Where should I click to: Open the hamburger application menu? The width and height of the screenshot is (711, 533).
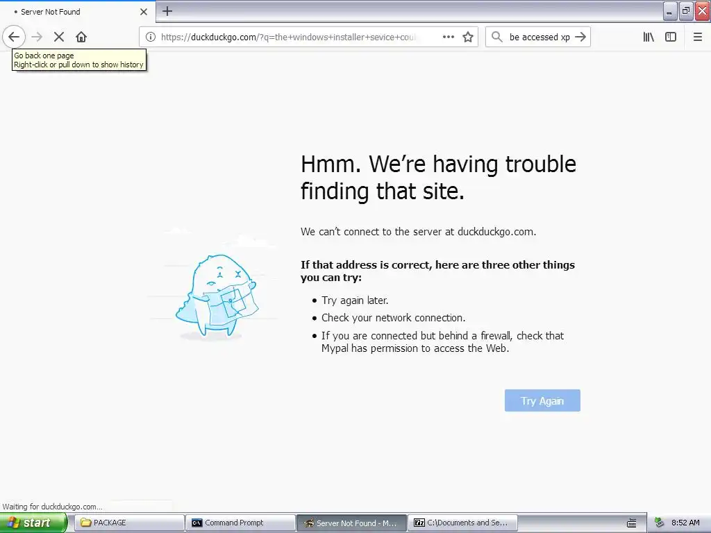[x=698, y=37]
